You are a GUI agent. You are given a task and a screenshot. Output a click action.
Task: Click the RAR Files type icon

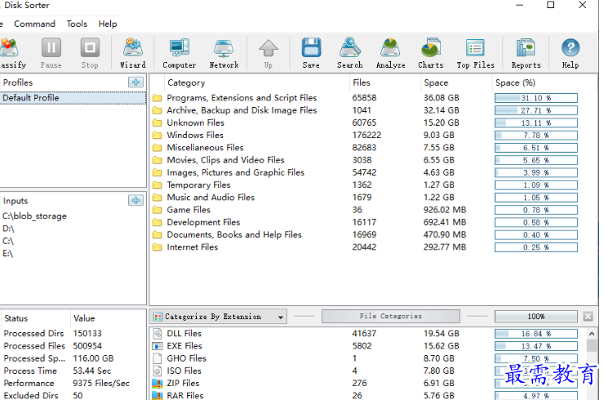[x=157, y=395]
